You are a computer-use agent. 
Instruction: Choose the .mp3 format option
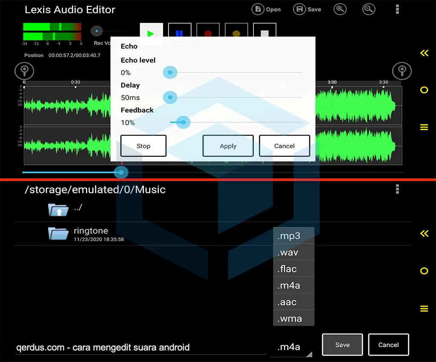(294, 236)
